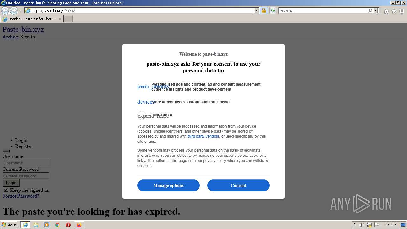The image size is (407, 229).
Task: Click the small button above Username
Action: click(6, 151)
